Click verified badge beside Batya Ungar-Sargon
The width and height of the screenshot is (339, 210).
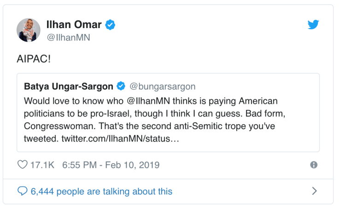pyautogui.click(x=121, y=86)
